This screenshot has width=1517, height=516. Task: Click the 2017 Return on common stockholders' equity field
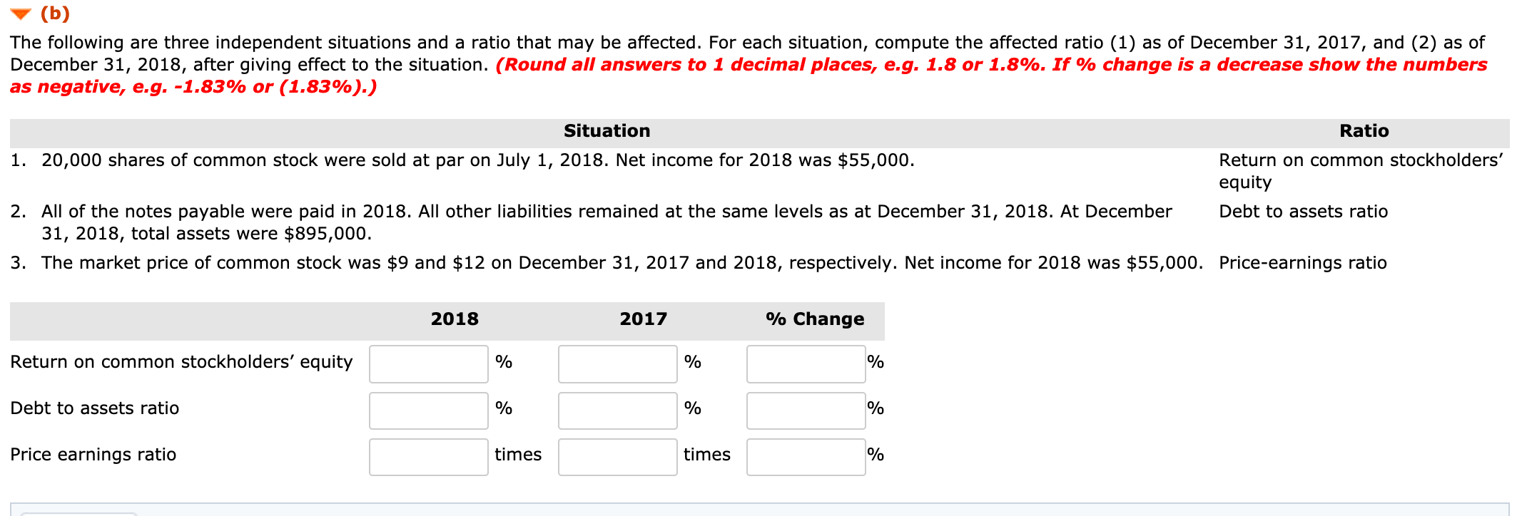[617, 363]
